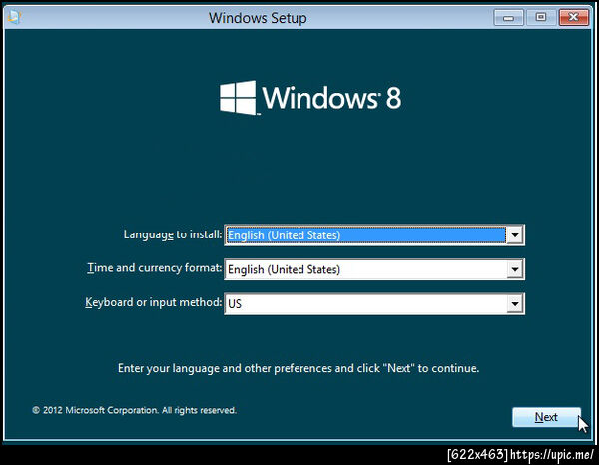
Task: Click the Windows 8 flag logo
Action: (x=238, y=98)
